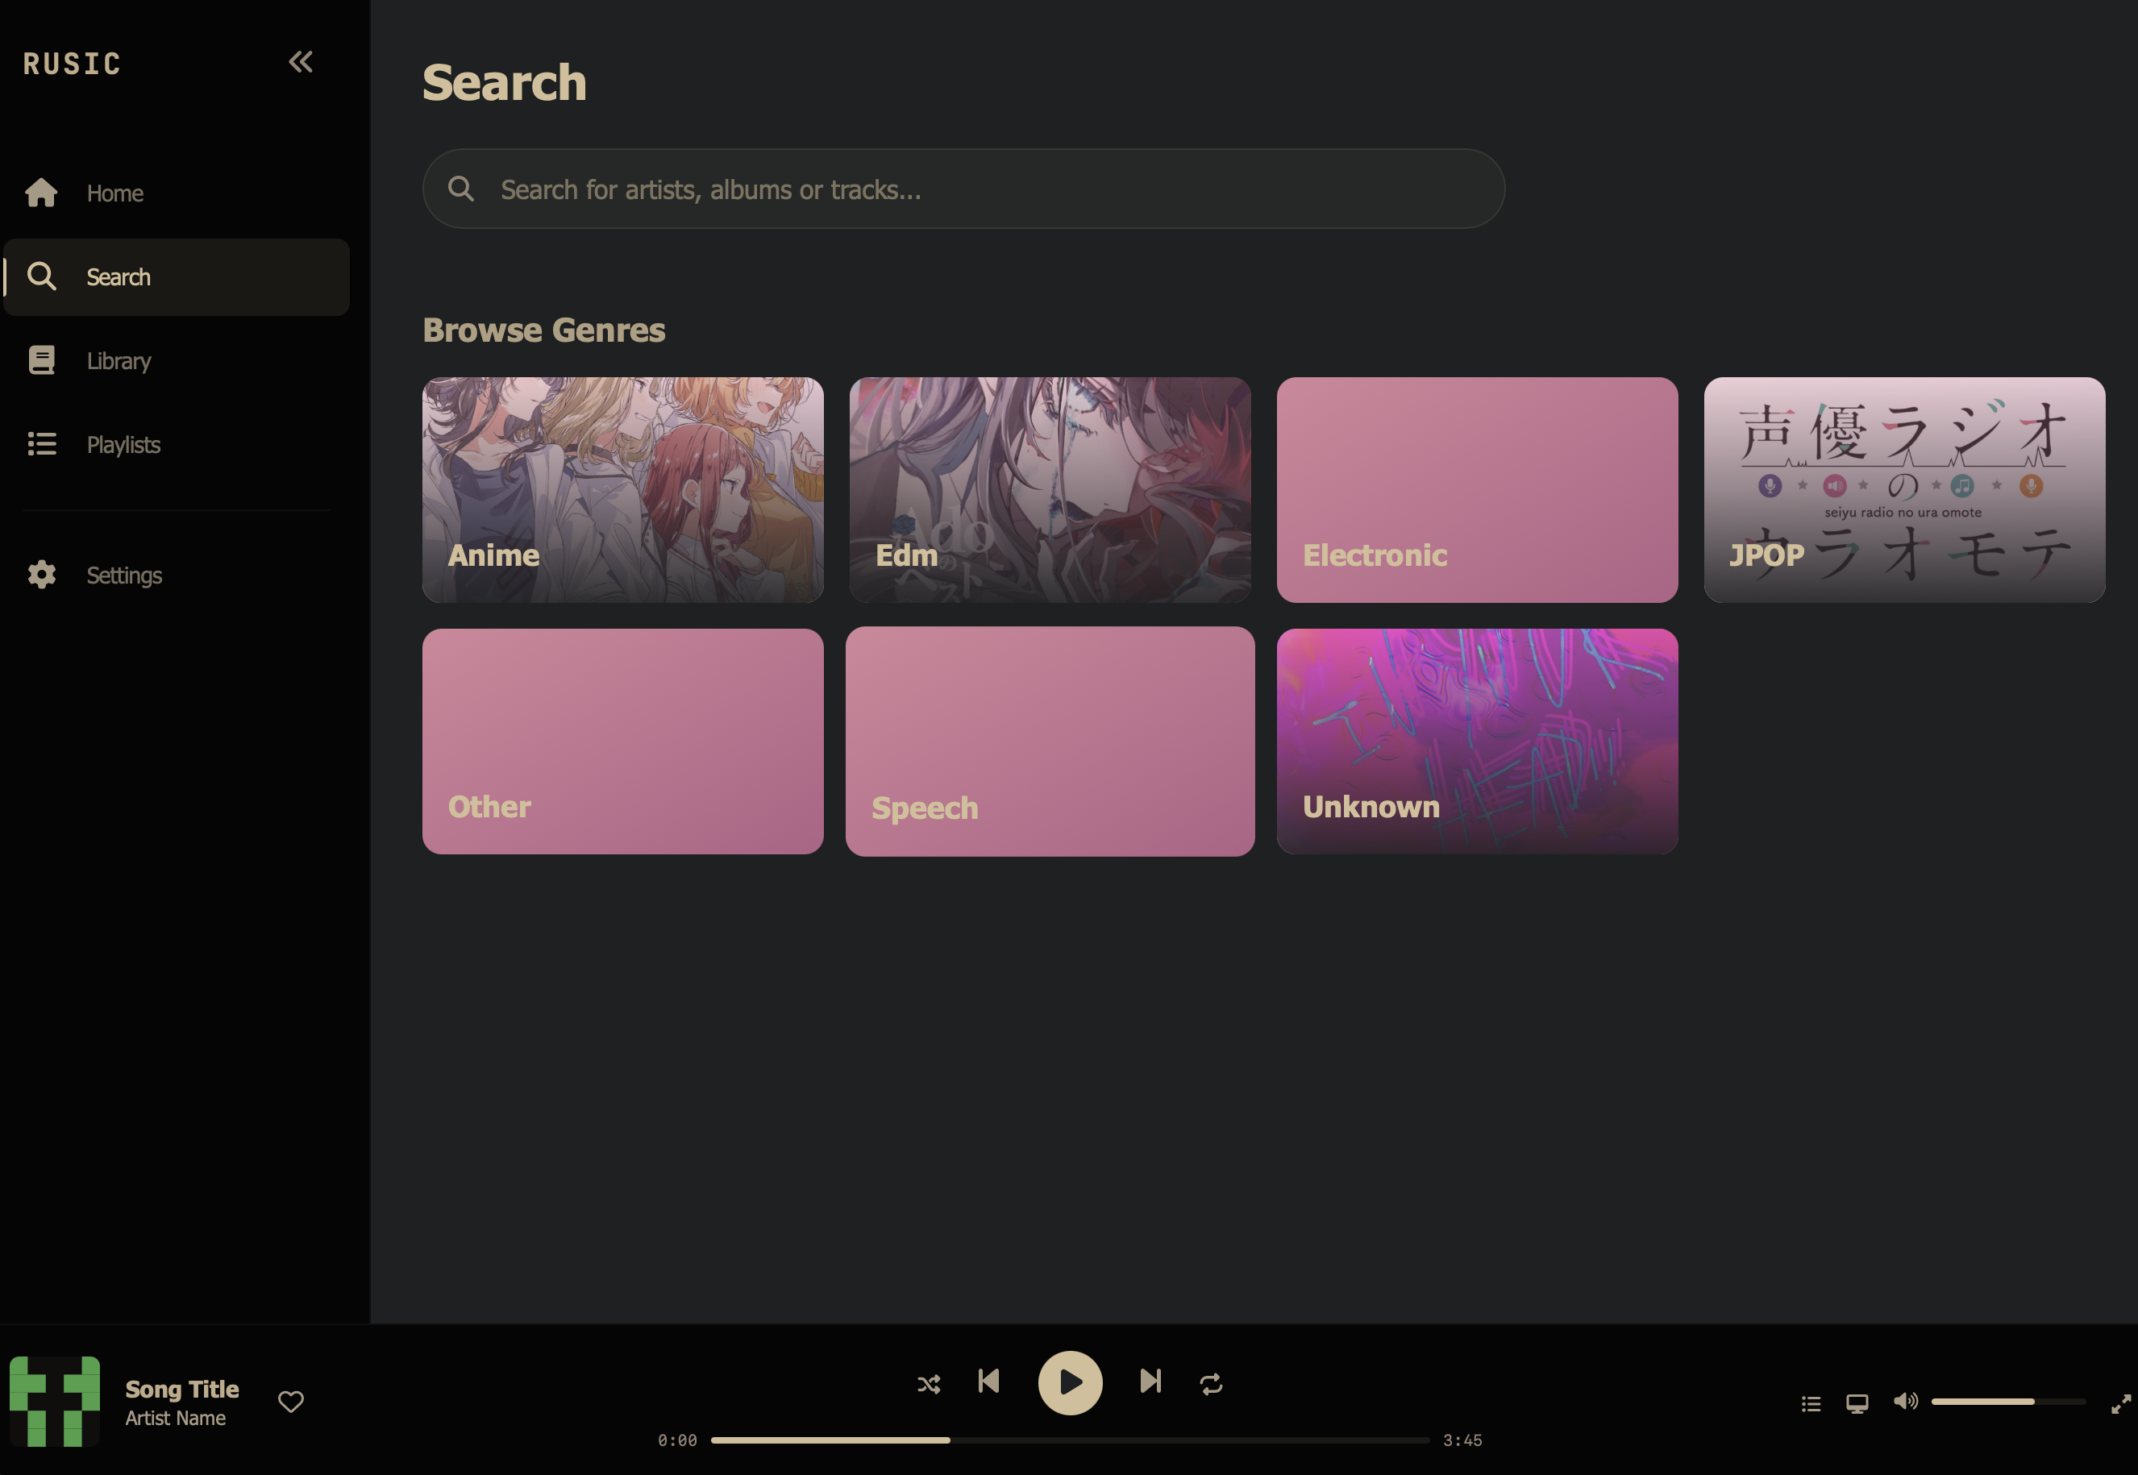Open the Library section
Image resolution: width=2138 pixels, height=1475 pixels.
point(119,360)
